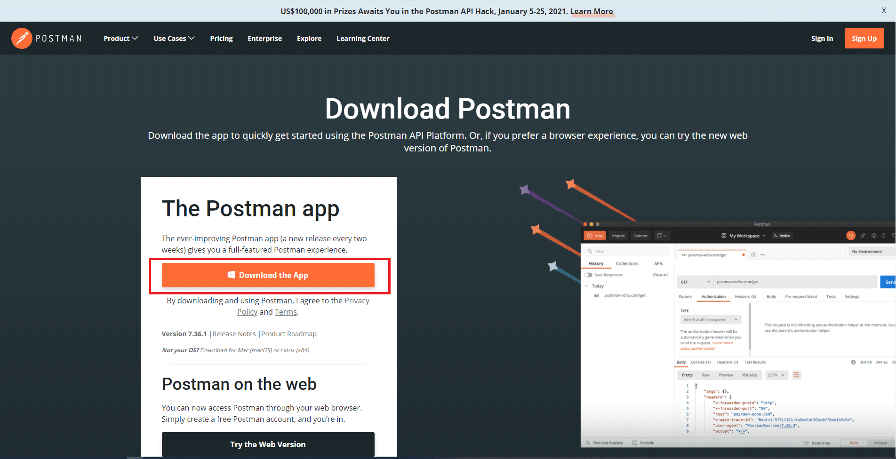Screen dimensions: 896x459
Task: Click the Sign In link
Action: (x=822, y=39)
